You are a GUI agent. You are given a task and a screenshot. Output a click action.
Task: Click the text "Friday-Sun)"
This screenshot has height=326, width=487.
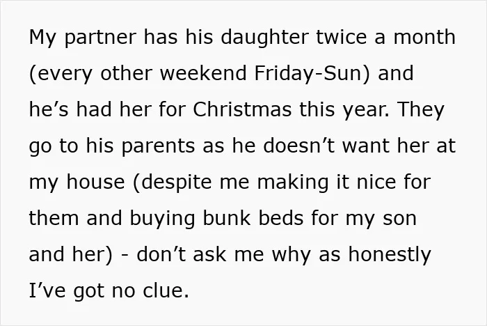[312, 73]
